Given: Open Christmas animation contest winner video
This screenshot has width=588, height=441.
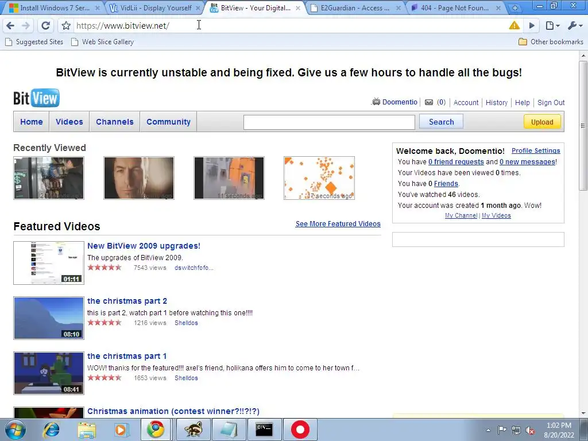Looking at the screenshot, I should coord(173,411).
